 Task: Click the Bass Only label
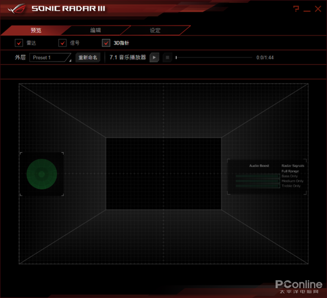tap(290, 176)
